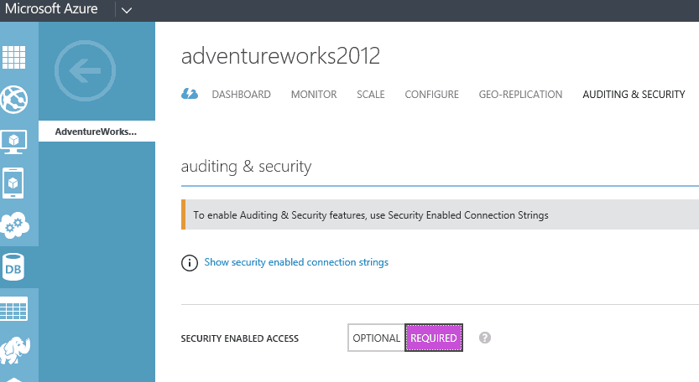Click the info icon beside connection strings
This screenshot has width=699, height=382.
click(x=190, y=263)
